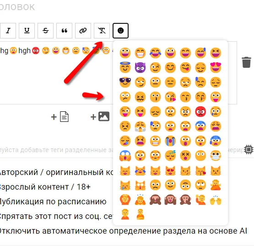Pick the person bowing emoji
254x246 pixels.
click(x=140, y=200)
